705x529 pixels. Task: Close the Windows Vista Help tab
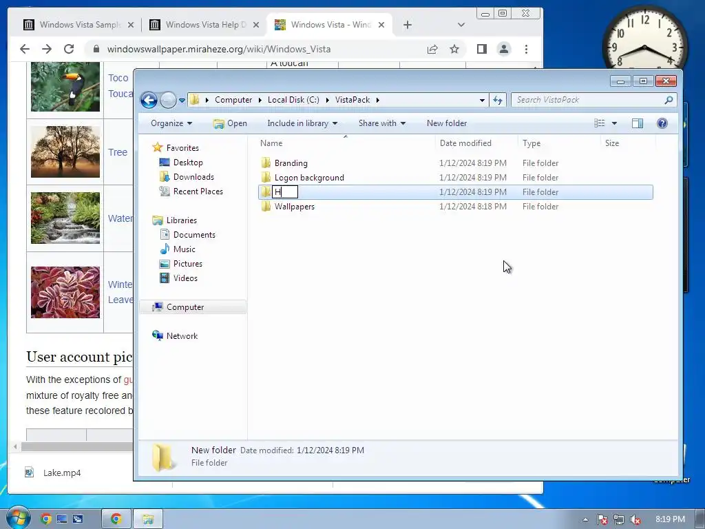[x=256, y=25]
